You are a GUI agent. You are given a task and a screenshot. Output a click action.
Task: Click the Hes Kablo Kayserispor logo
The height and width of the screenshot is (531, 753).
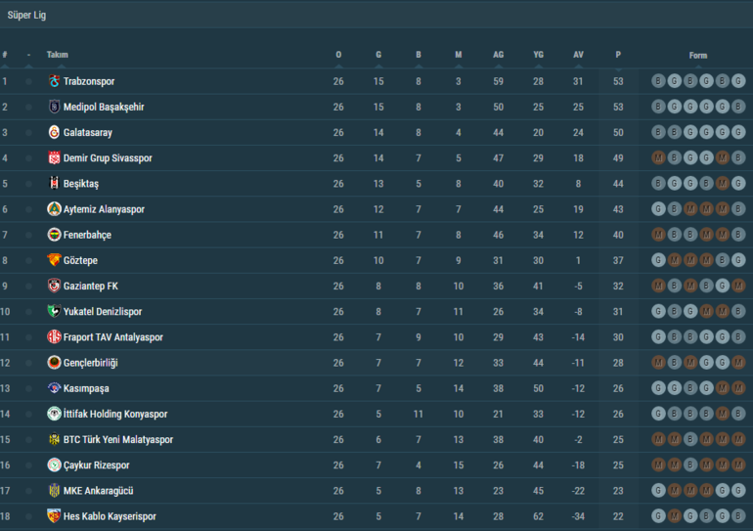[54, 516]
